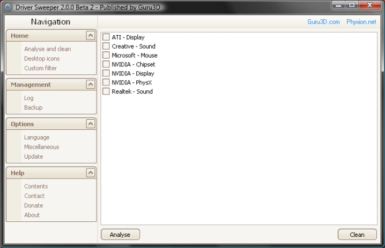Toggle the Microsoft - Mouse checkbox
Image resolution: width=385 pixels, height=248 pixels.
[x=106, y=56]
